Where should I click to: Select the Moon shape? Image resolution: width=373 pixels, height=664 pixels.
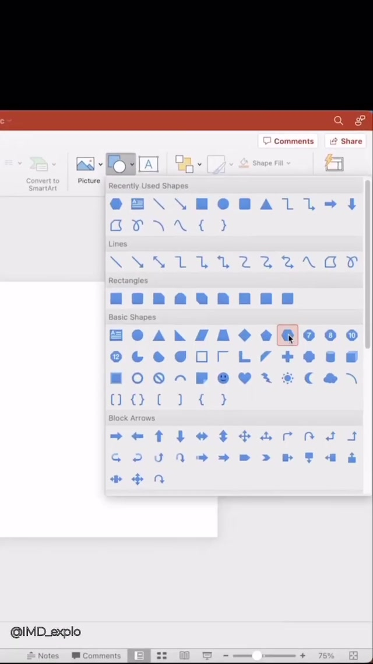tap(309, 378)
